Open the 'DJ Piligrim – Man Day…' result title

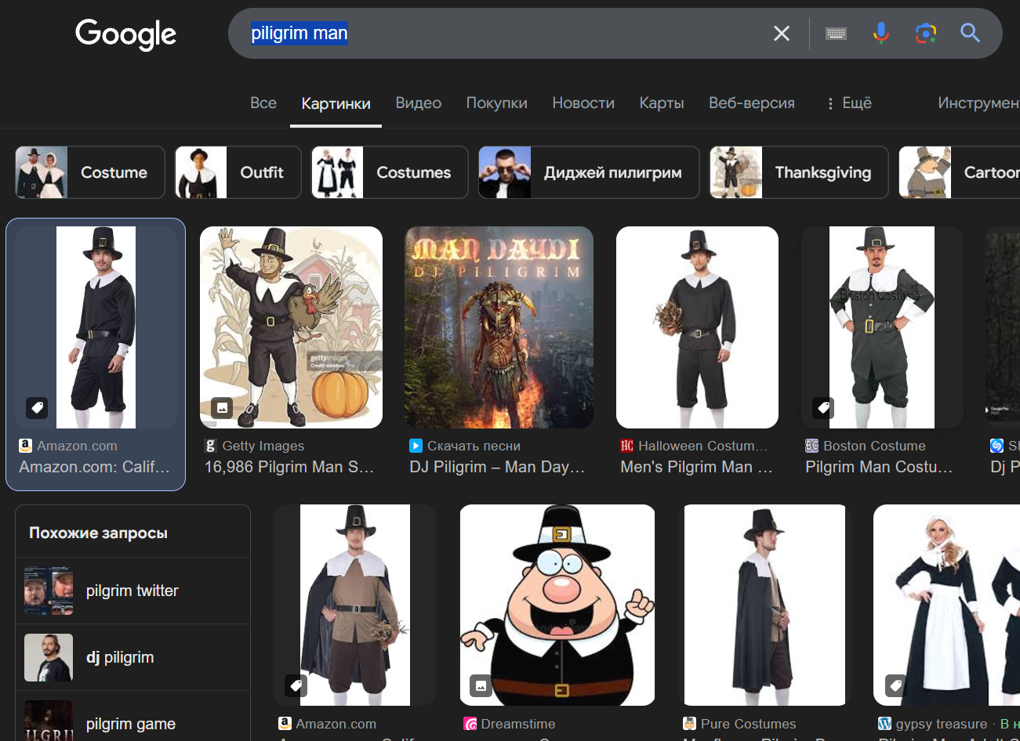[x=497, y=467]
